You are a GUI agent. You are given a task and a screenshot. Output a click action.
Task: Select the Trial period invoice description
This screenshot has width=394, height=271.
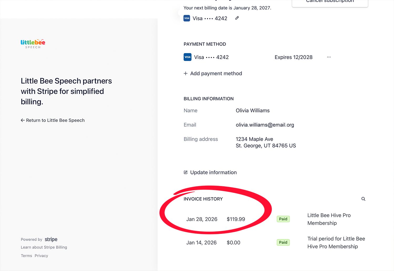click(x=336, y=243)
